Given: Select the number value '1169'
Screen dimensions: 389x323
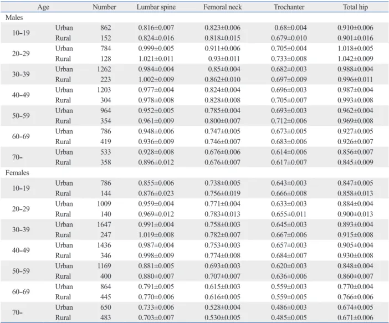Looking at the screenshot, I should click(x=104, y=266).
